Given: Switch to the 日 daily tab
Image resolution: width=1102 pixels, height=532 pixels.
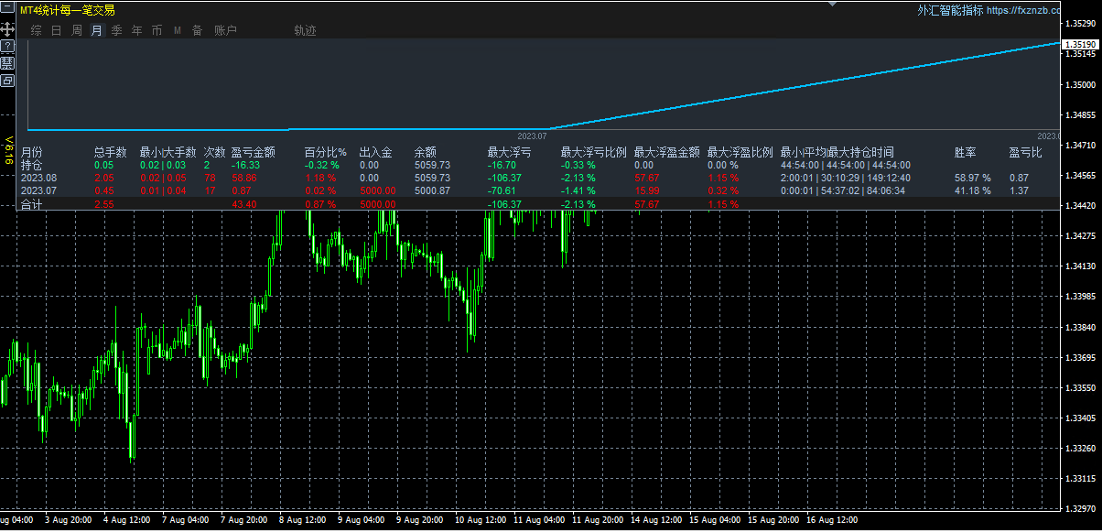Looking at the screenshot, I should [x=57, y=30].
